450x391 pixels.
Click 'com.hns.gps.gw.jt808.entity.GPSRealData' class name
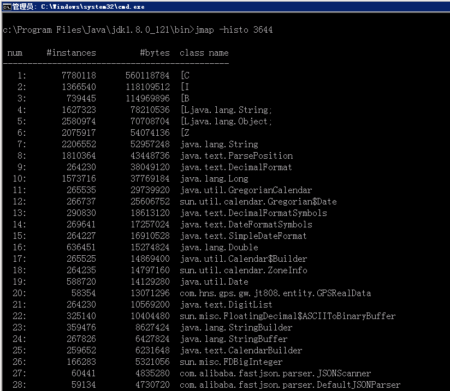tap(275, 293)
